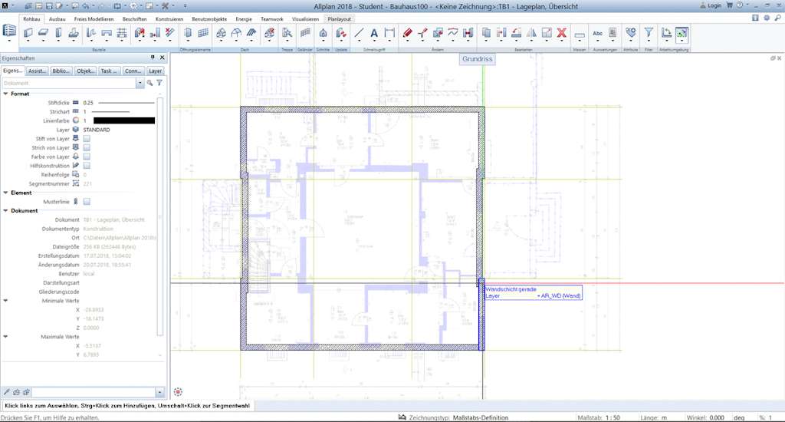Click the Abc text report icon
785x422 pixels.
[x=598, y=33]
